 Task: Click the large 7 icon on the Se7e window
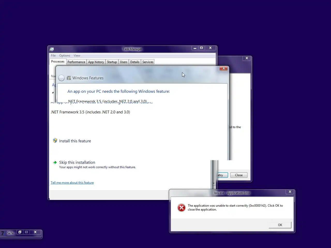click(3, 233)
